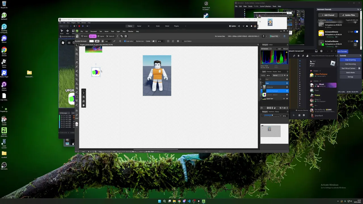Open Google Chrome desktop shortcut

(4, 51)
